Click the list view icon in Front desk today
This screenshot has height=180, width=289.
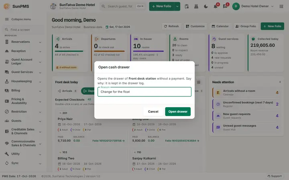click(x=199, y=82)
